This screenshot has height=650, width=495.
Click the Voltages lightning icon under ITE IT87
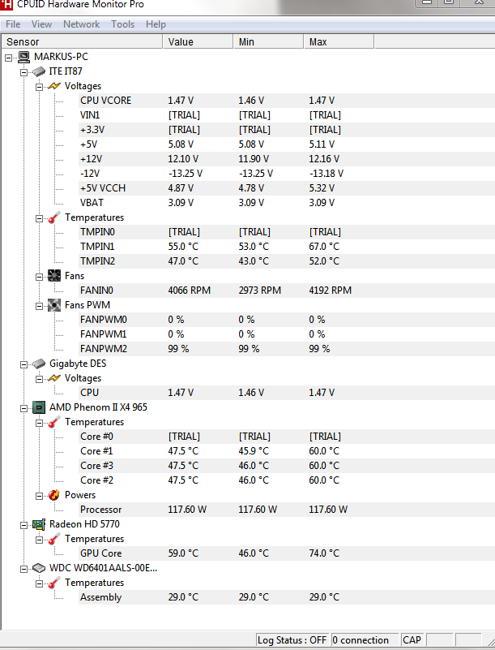54,86
